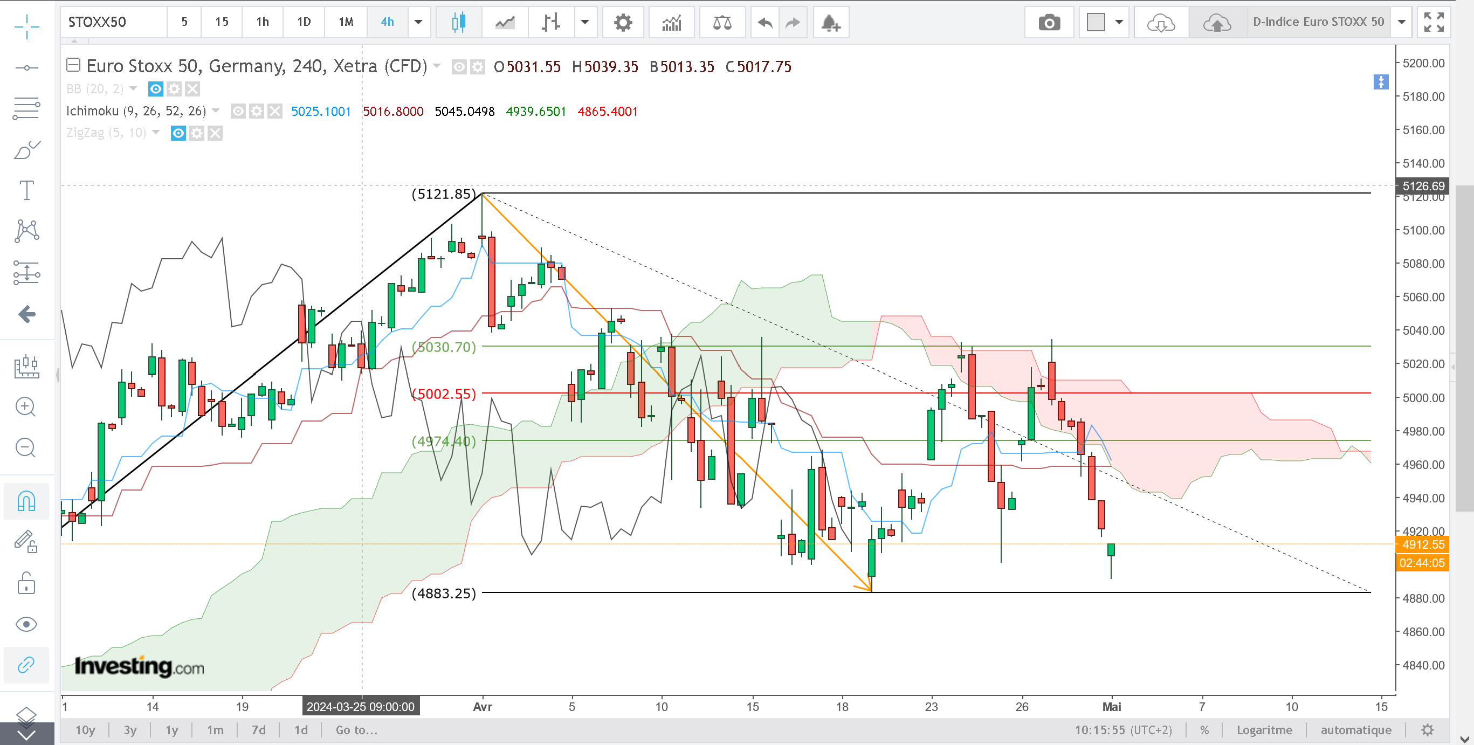Select the candlestick chart style
The image size is (1474, 745).
458,22
